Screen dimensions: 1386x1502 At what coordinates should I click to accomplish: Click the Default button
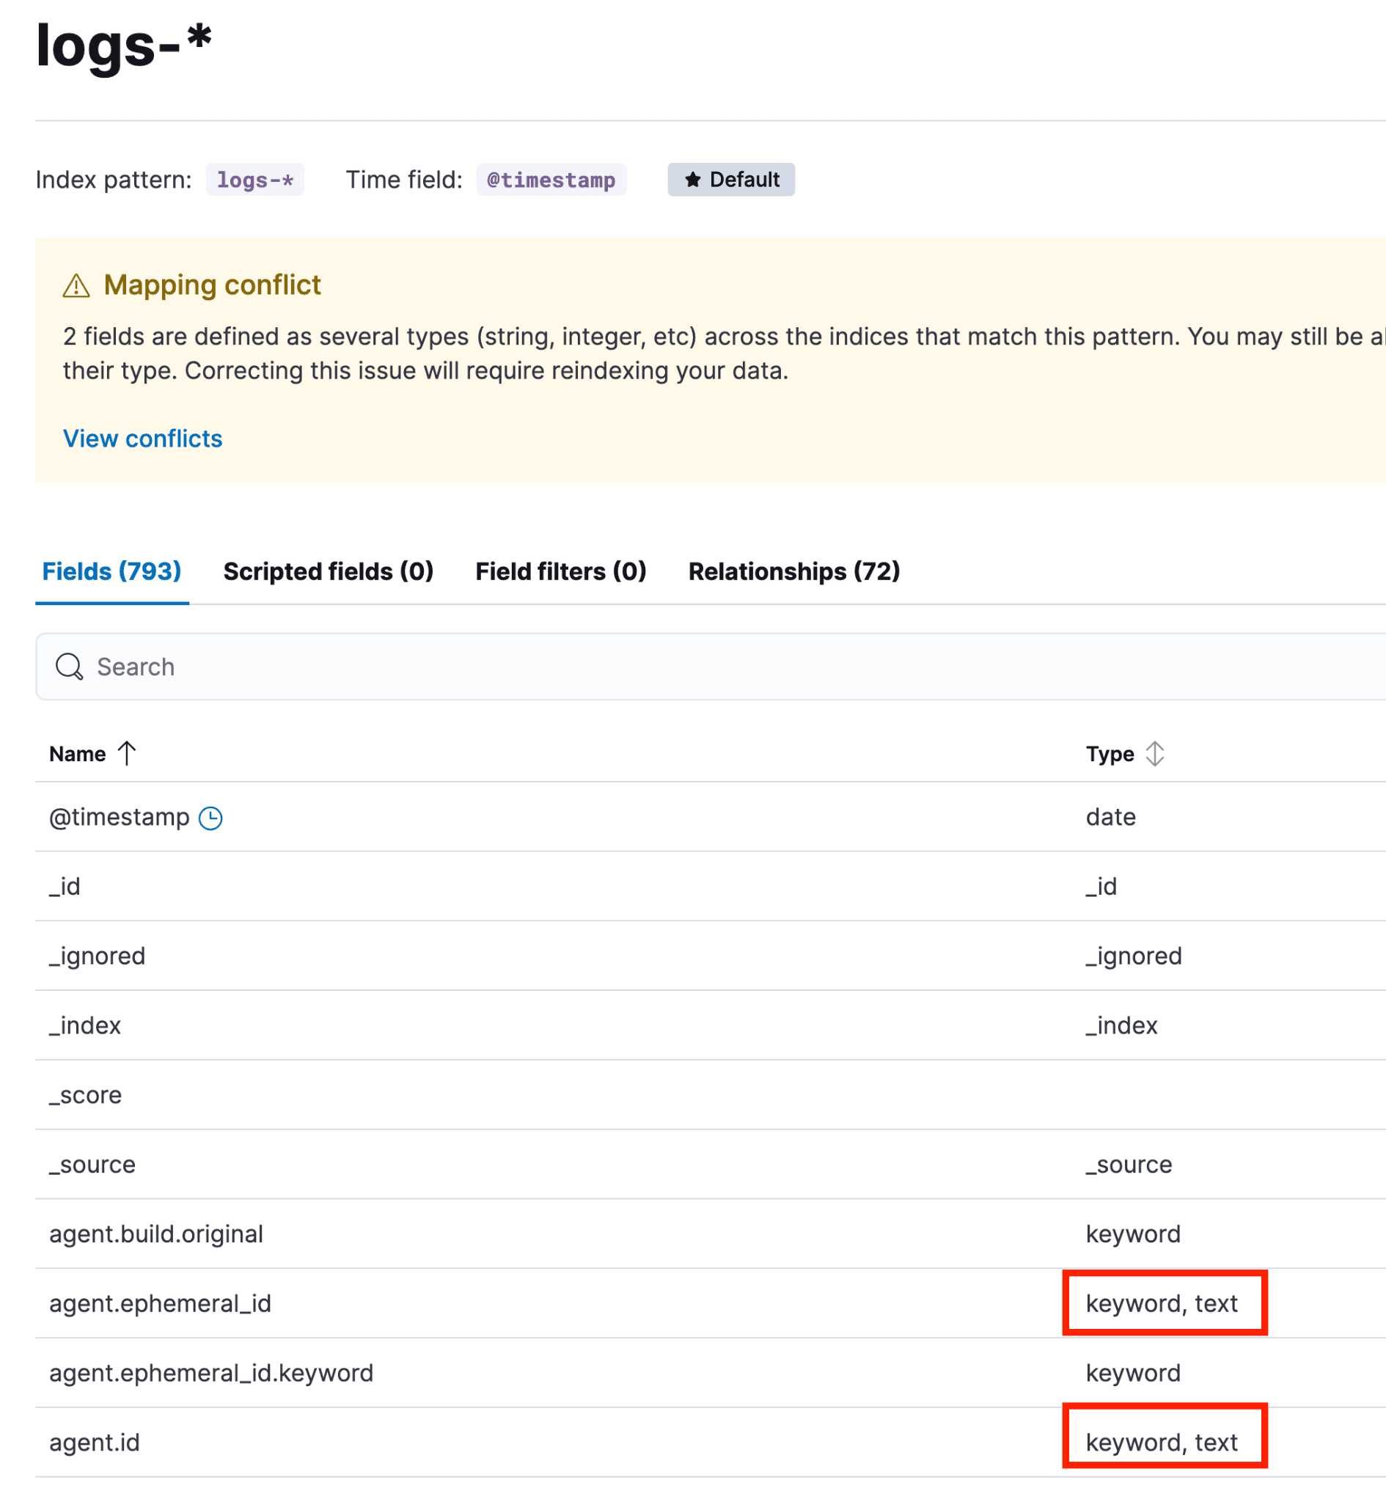731,179
